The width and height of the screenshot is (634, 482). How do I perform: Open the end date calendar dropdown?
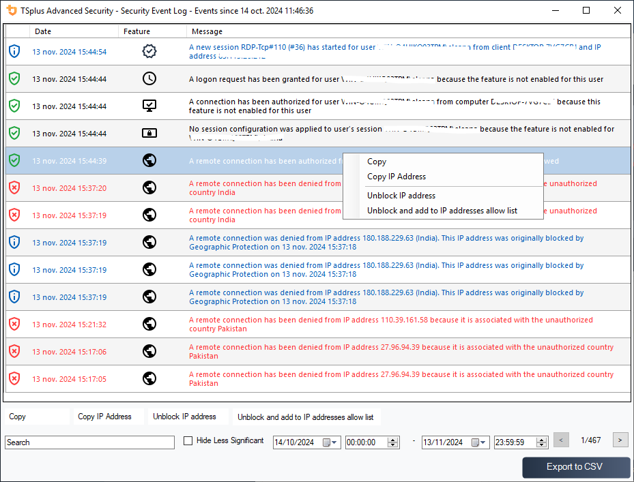[480, 442]
